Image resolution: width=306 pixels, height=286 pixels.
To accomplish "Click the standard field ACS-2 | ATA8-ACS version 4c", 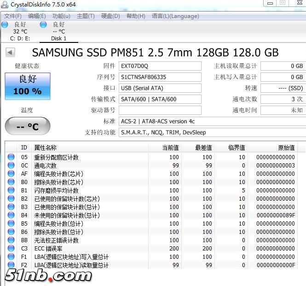I will tap(212, 121).
